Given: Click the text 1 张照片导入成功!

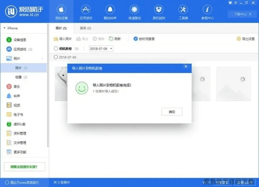Looking at the screenshot, I should (x=106, y=91).
